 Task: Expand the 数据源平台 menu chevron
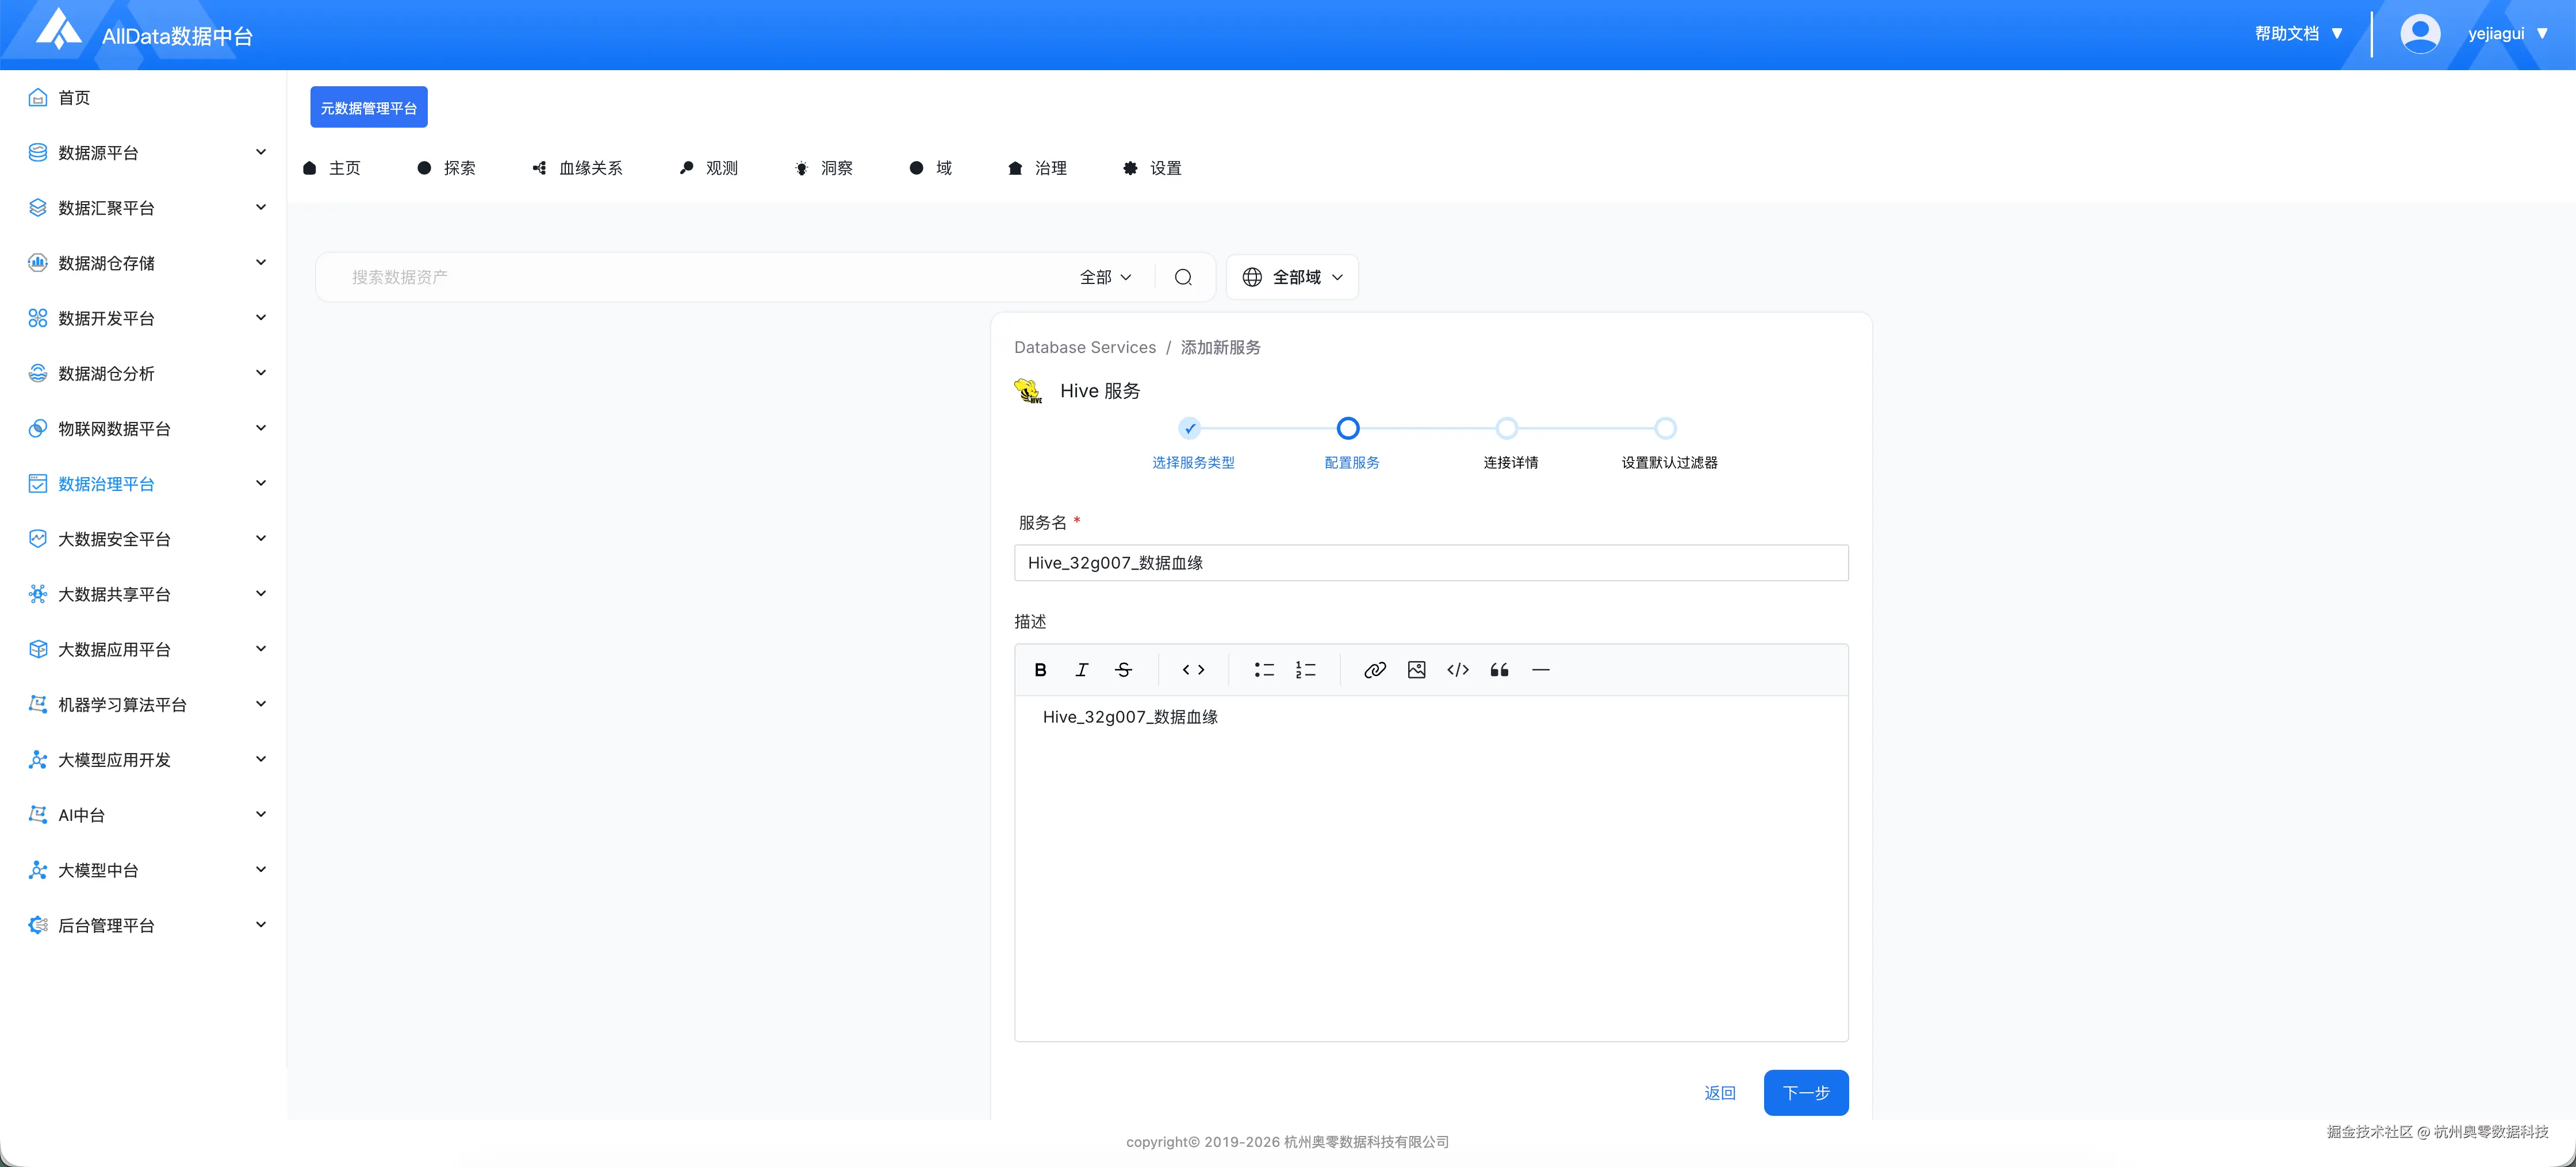pos(261,152)
